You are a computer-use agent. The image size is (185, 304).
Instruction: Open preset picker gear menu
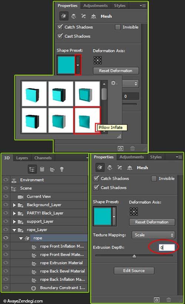(114, 83)
